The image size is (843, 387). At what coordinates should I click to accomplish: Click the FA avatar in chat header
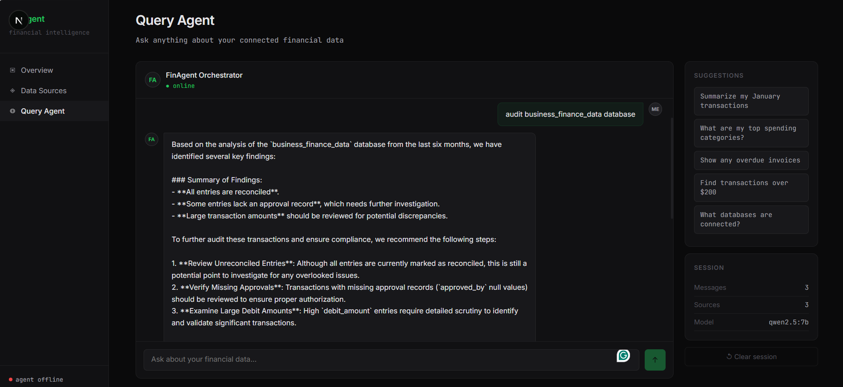click(153, 80)
